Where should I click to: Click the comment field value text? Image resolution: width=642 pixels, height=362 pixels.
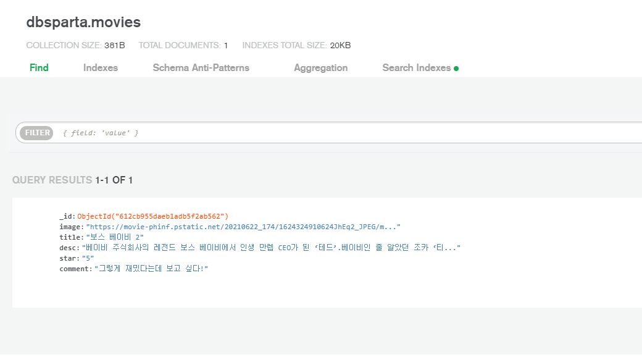tap(151, 269)
